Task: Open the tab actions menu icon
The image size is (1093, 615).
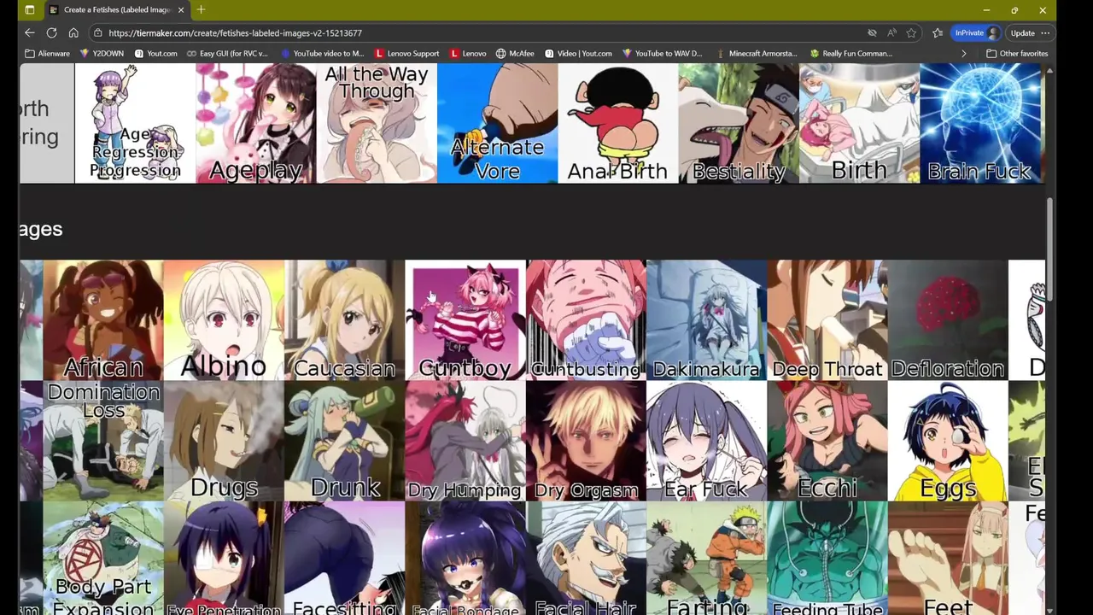Action: pyautogui.click(x=30, y=10)
